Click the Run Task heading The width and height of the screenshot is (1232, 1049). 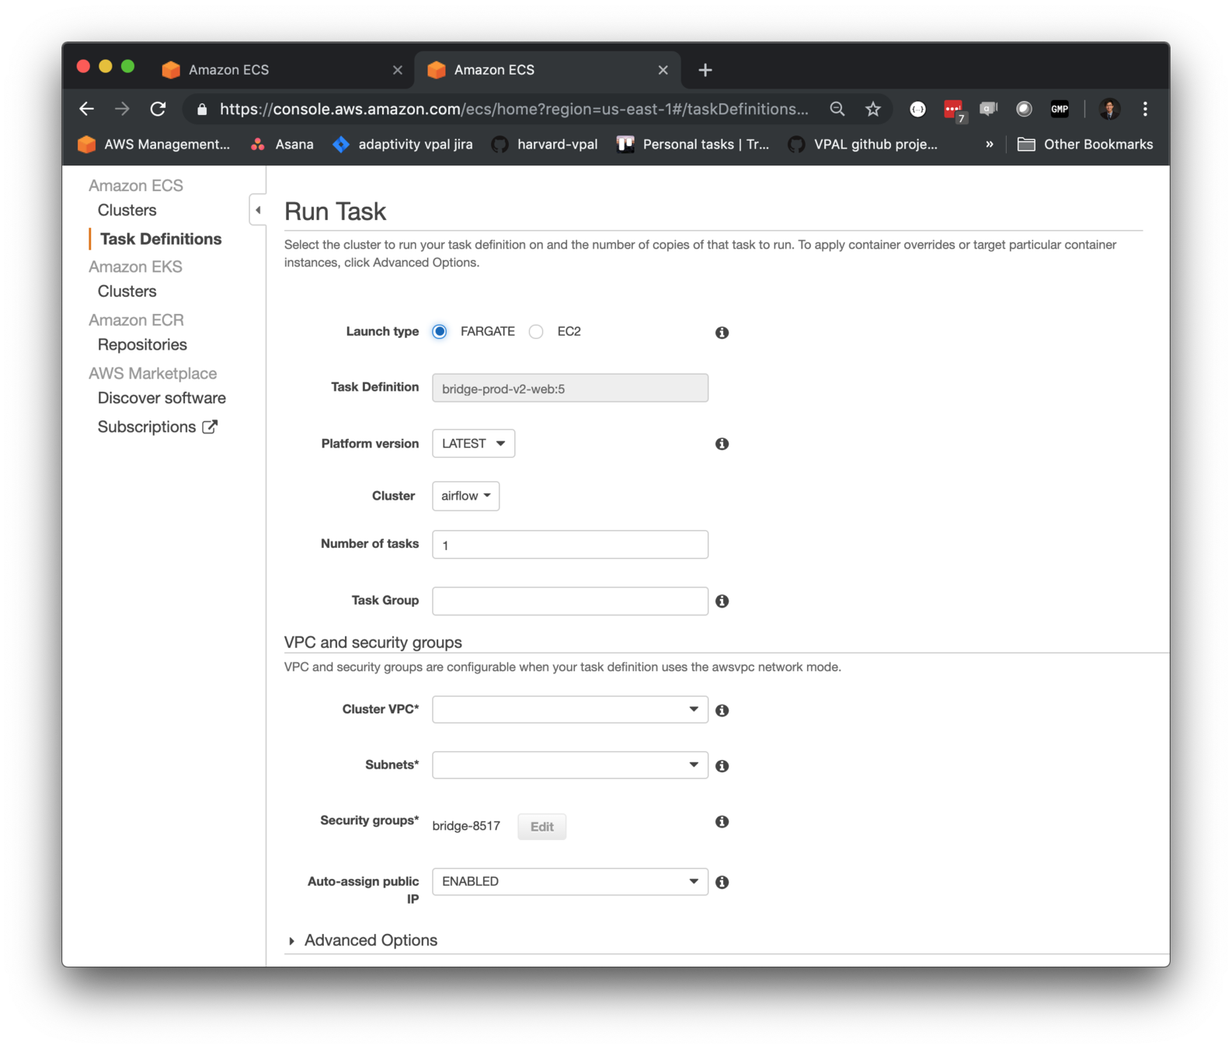coord(335,211)
